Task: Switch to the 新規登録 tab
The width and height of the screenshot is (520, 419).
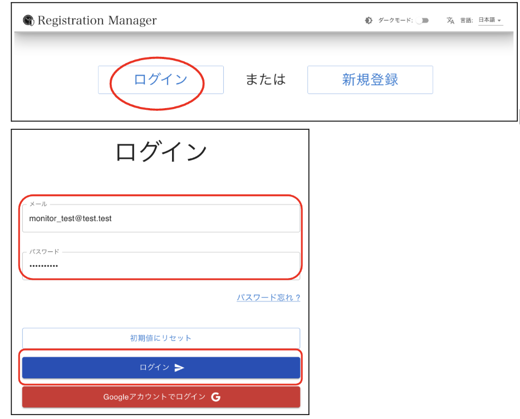Action: click(x=370, y=80)
